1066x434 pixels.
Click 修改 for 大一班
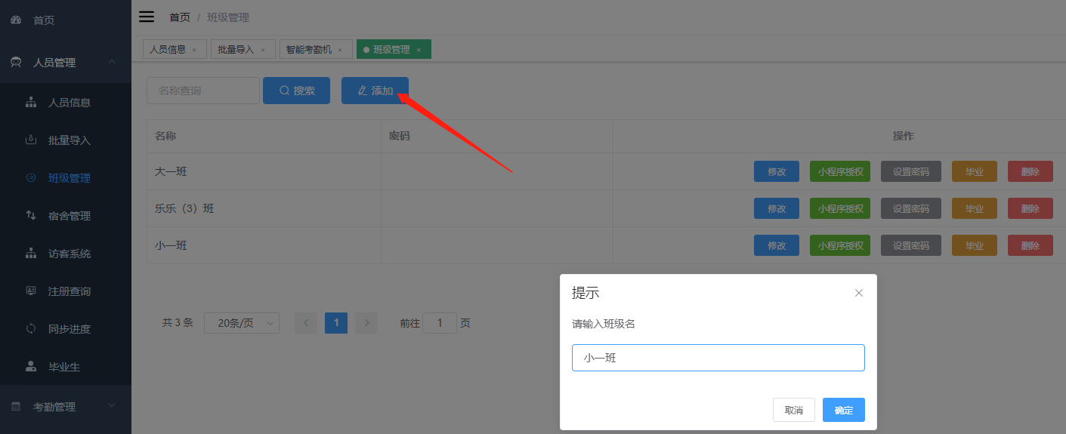(777, 171)
